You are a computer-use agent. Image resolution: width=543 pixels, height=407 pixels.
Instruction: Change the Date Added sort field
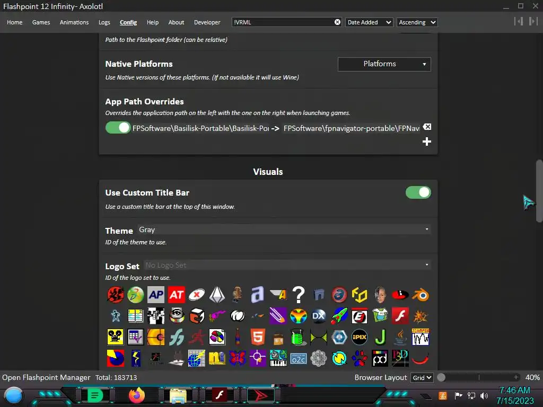click(369, 22)
